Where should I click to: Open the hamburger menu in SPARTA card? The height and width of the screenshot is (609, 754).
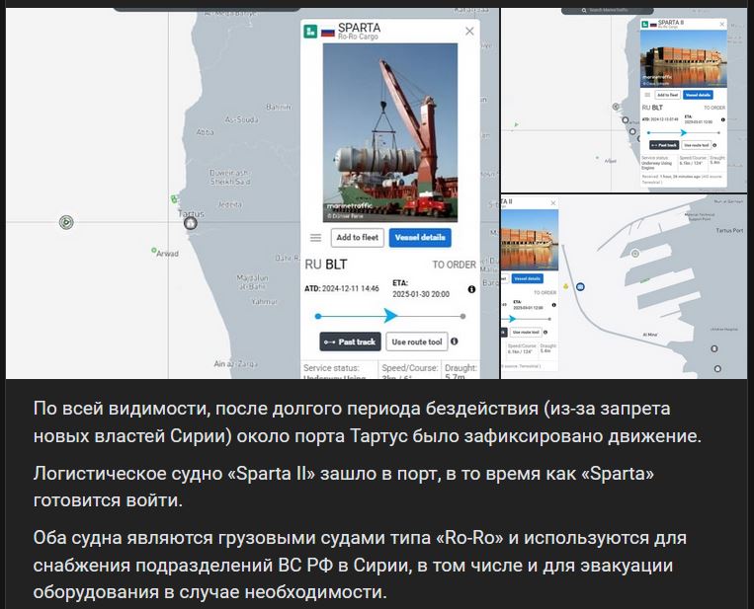tap(315, 238)
